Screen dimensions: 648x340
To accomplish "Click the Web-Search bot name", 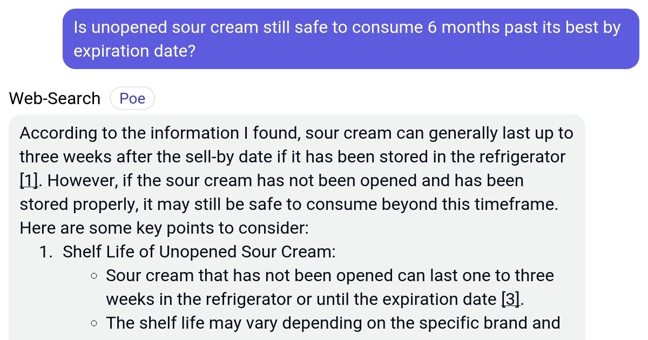I will 54,98.
